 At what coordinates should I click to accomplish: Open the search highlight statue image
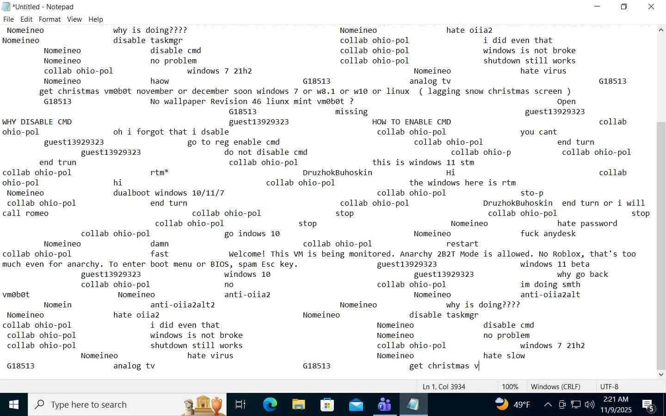point(203,405)
